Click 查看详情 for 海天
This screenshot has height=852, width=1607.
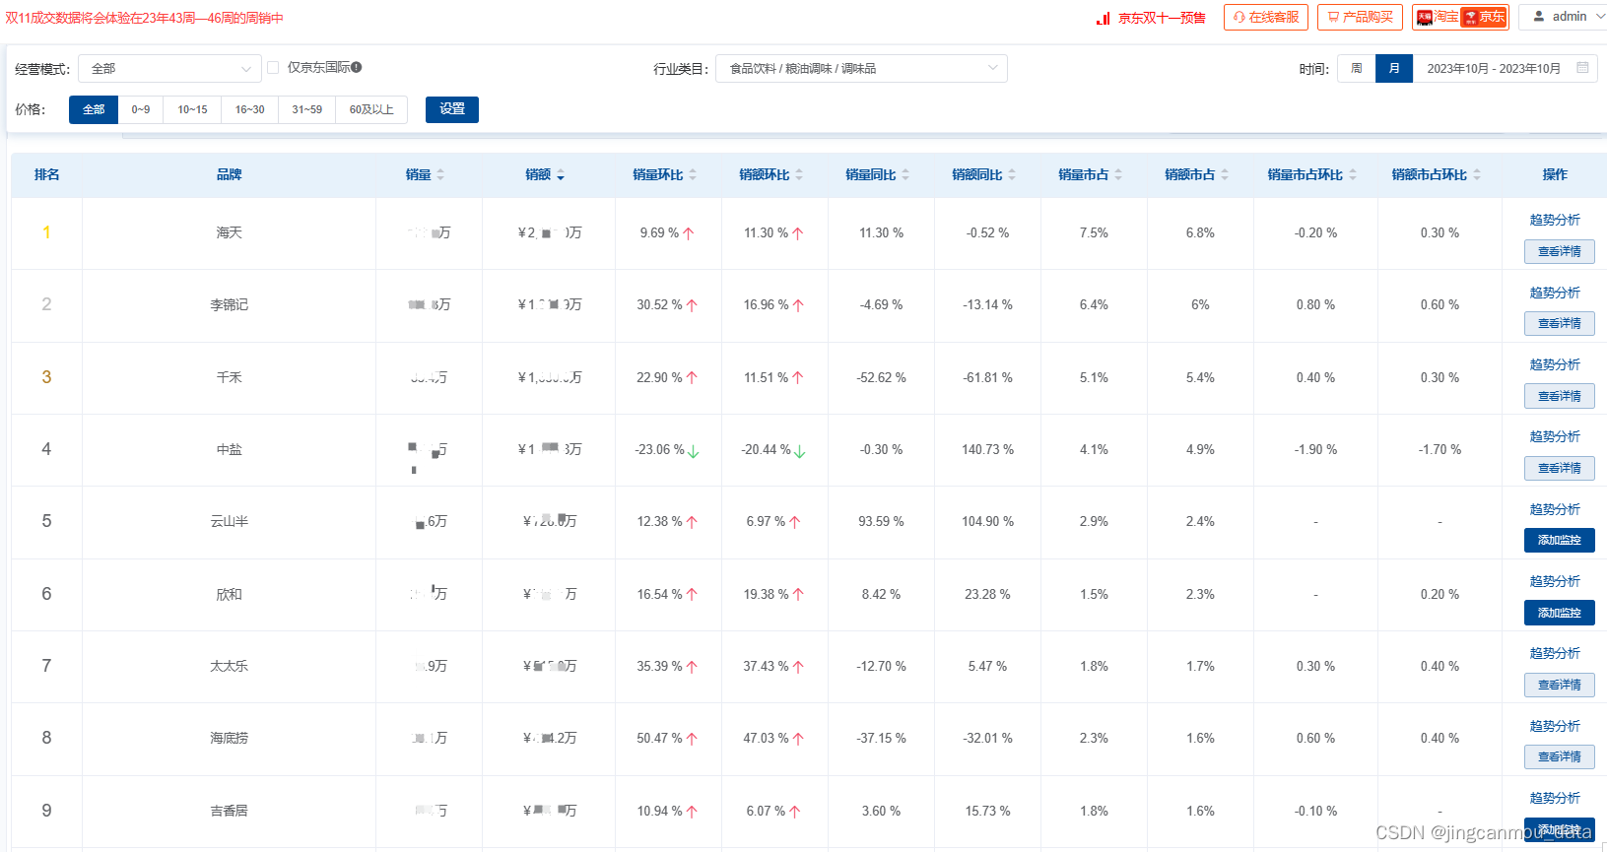point(1560,251)
